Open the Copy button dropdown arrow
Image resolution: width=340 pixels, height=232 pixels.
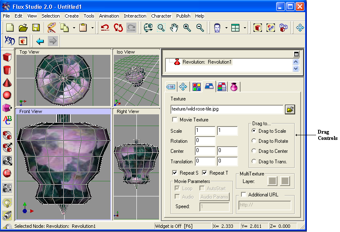click(74, 28)
